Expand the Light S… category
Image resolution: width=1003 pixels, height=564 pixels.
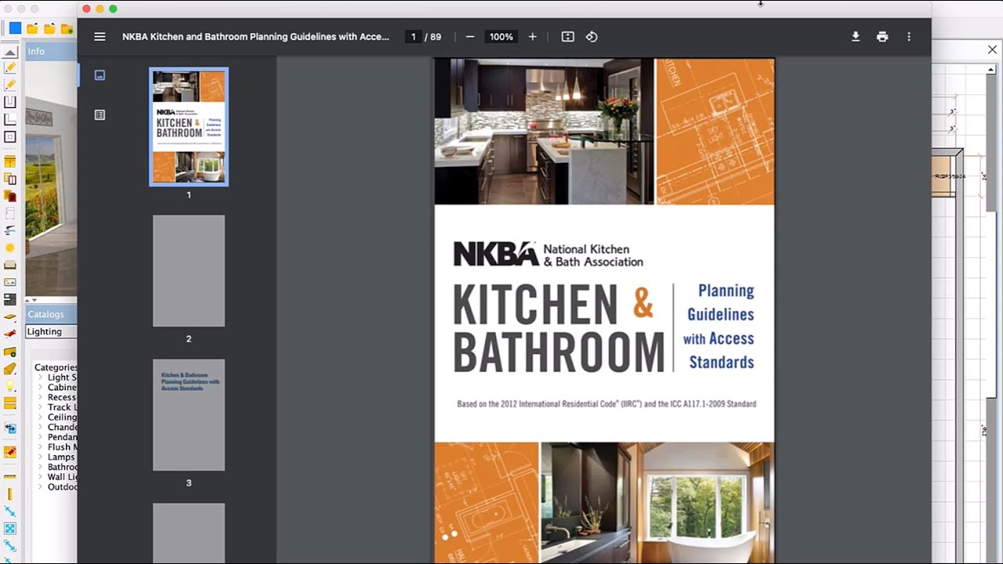(40, 378)
